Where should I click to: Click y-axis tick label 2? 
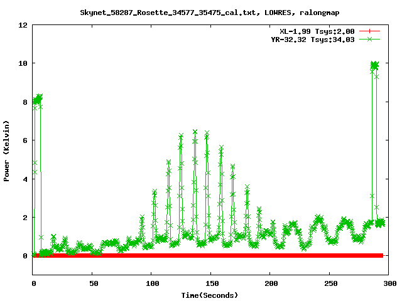pos(25,218)
